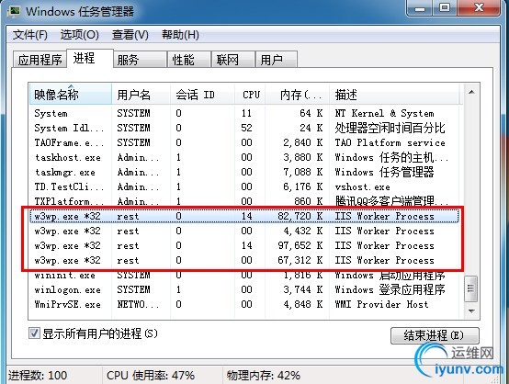Open the 文件(F) menu
Viewport: 509px width, 384px height.
click(30, 35)
